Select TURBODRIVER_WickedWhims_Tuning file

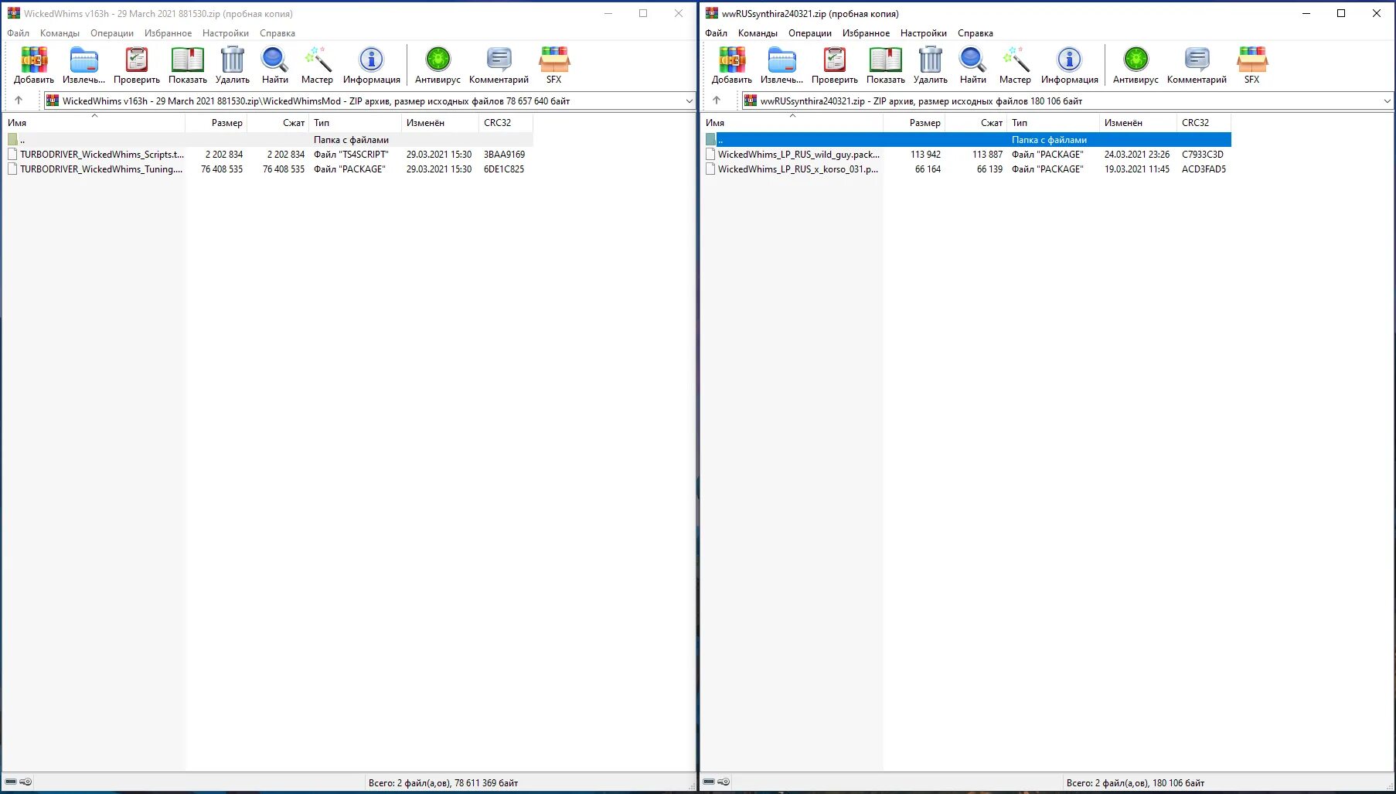[267, 169]
